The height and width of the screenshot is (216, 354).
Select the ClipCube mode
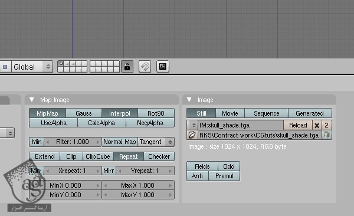[x=98, y=156]
